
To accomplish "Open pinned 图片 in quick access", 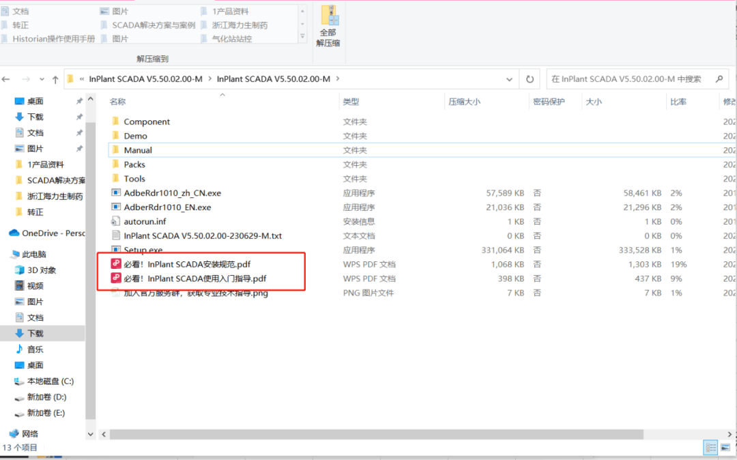I will click(35, 149).
